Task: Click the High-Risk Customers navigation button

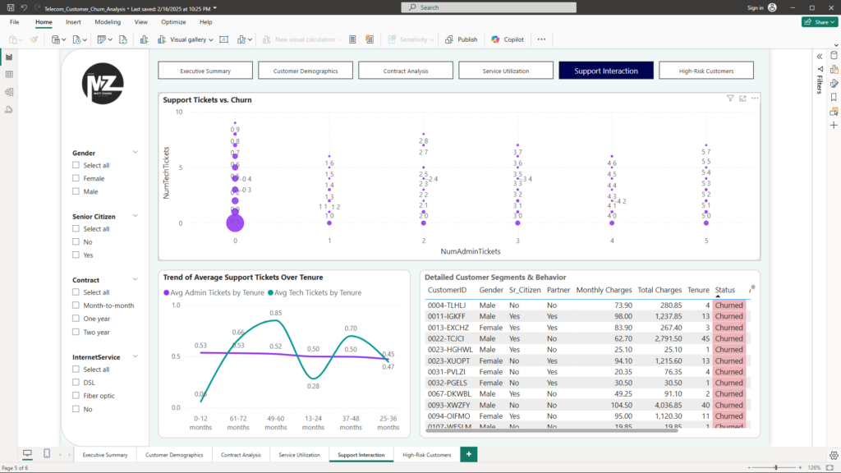Action: tap(706, 71)
